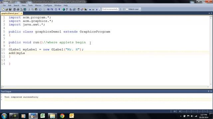This screenshot has height=119, width=213.
Task: Click find next down arrow
Action: pyautogui.click(x=120, y=9)
